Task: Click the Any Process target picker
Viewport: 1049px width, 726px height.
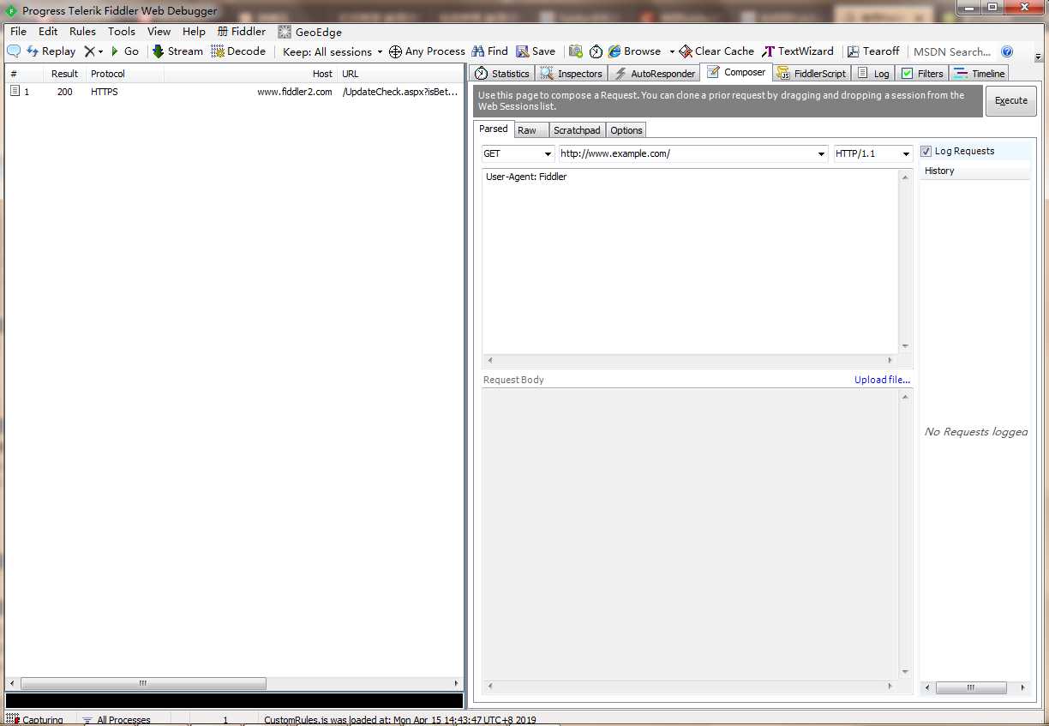Action: [x=427, y=51]
